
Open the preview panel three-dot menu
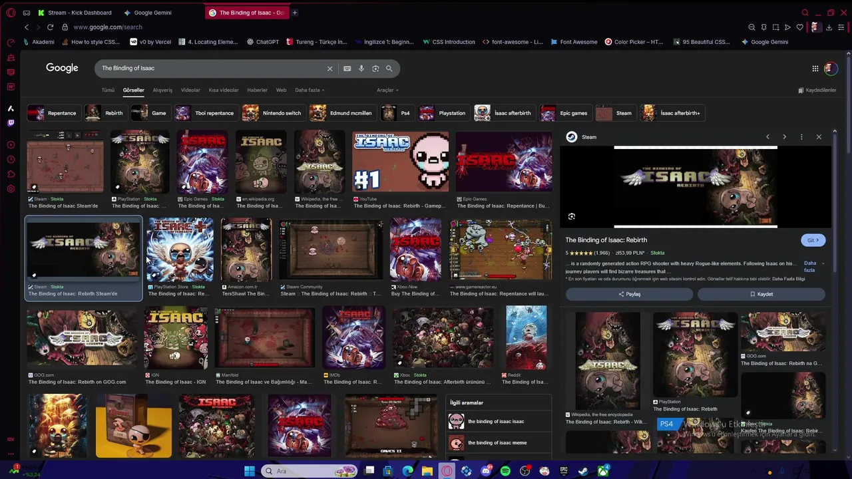click(x=801, y=137)
